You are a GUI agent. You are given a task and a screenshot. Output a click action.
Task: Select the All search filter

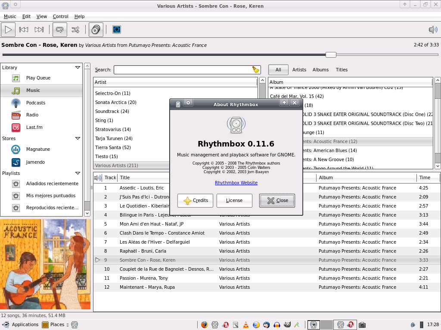click(278, 70)
